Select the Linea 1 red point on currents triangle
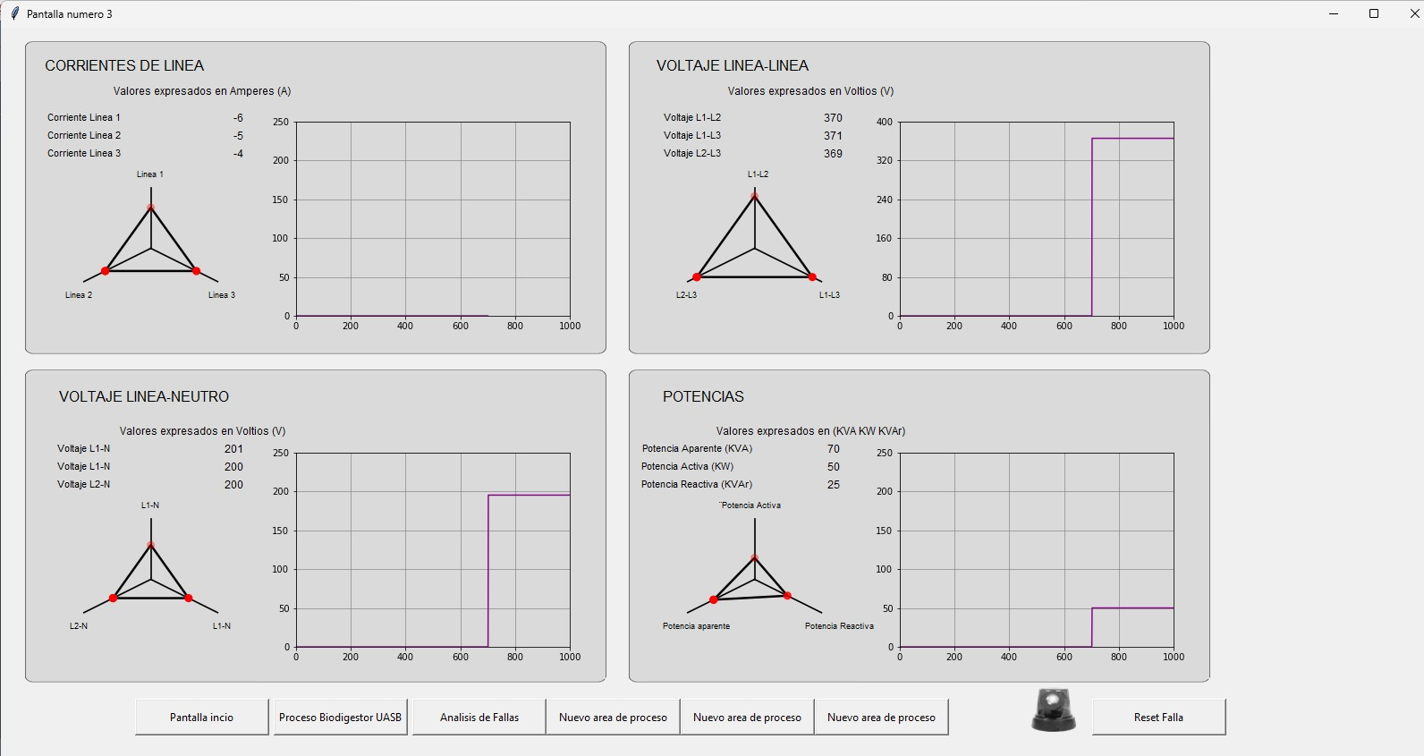This screenshot has width=1424, height=756. coord(150,208)
